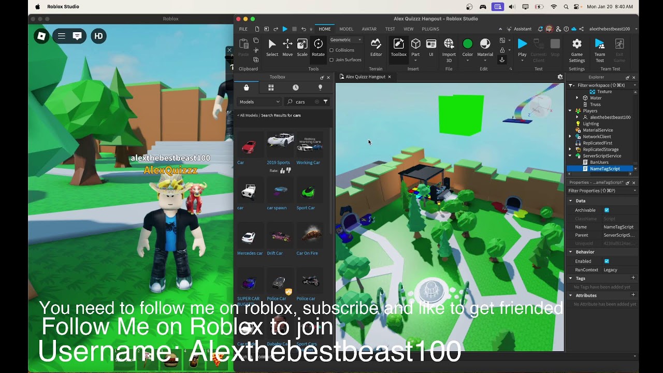Screen dimensions: 663x373
Task: Uncheck the Archivable property
Action: coord(607,210)
